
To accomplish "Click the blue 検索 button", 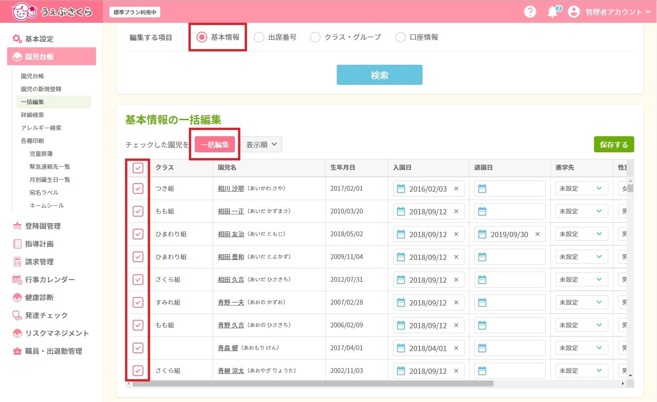I will tap(379, 75).
